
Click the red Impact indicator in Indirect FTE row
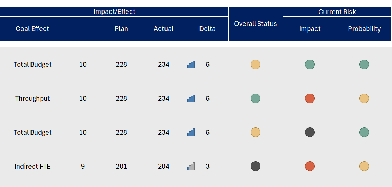point(310,166)
